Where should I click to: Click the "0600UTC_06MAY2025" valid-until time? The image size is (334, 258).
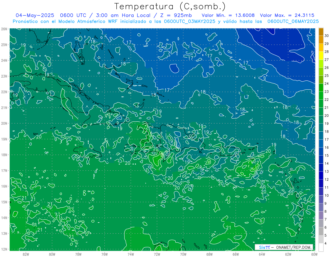[293, 21]
